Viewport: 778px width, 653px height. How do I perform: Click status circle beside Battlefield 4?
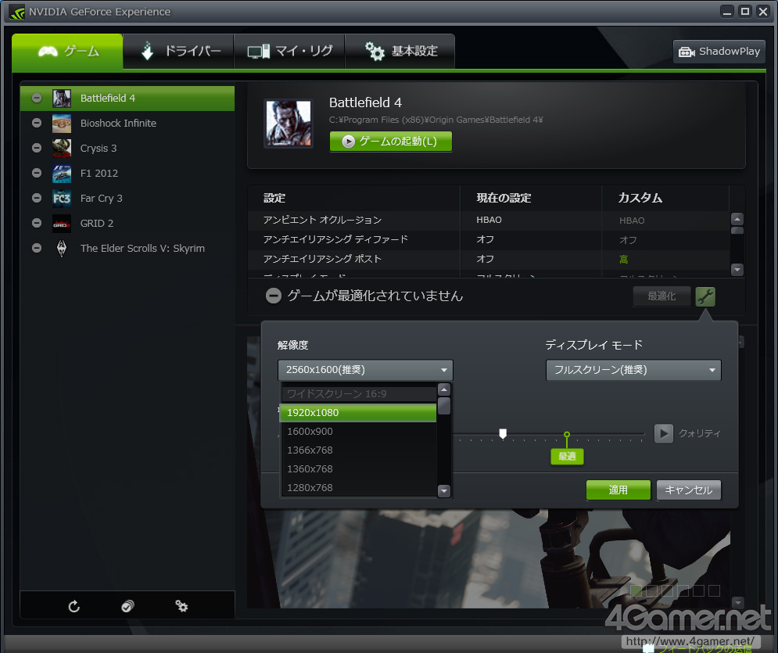37,99
